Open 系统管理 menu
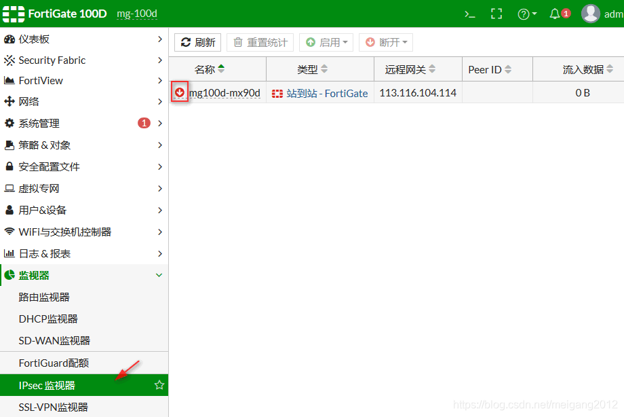This screenshot has height=417, width=624. [x=84, y=123]
